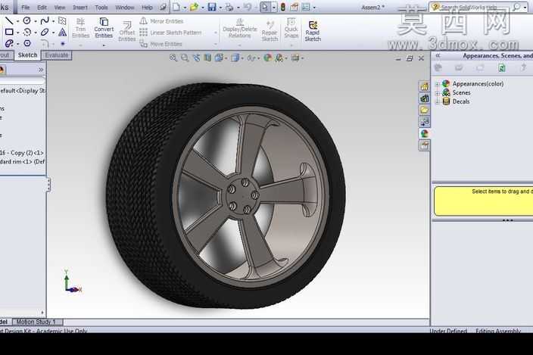Open Appearances task pane tab icon
533x355 pixels.
pyautogui.click(x=424, y=133)
